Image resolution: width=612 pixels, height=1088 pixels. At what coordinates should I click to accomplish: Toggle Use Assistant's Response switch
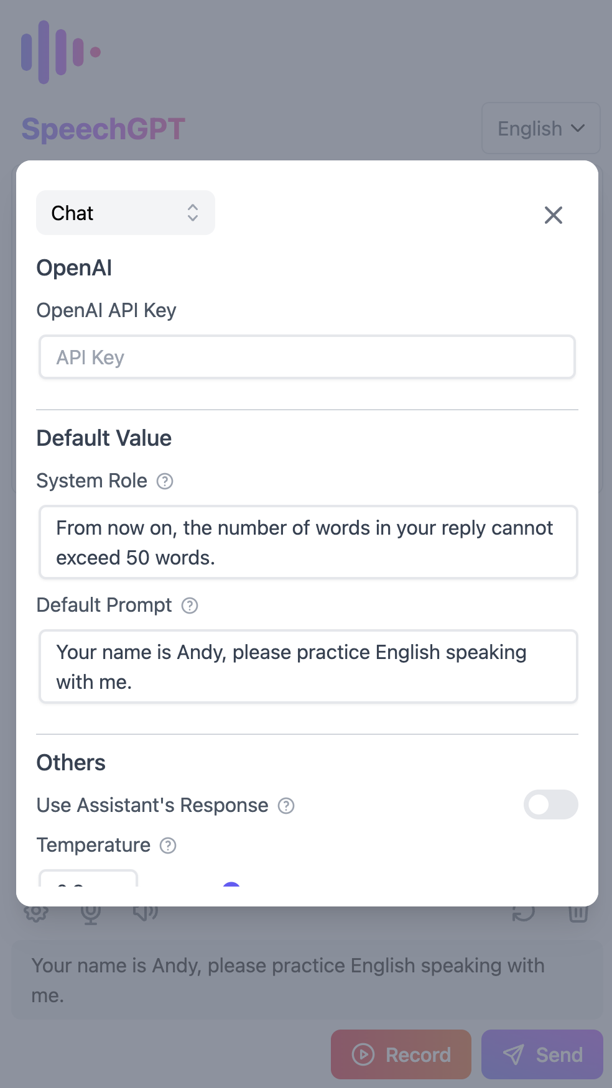click(551, 804)
